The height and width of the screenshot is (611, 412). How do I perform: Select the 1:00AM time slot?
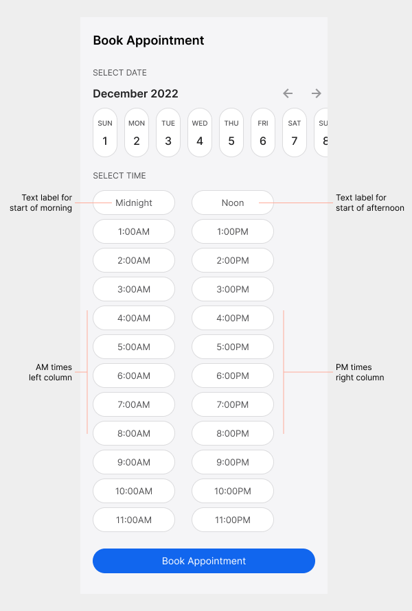[133, 231]
